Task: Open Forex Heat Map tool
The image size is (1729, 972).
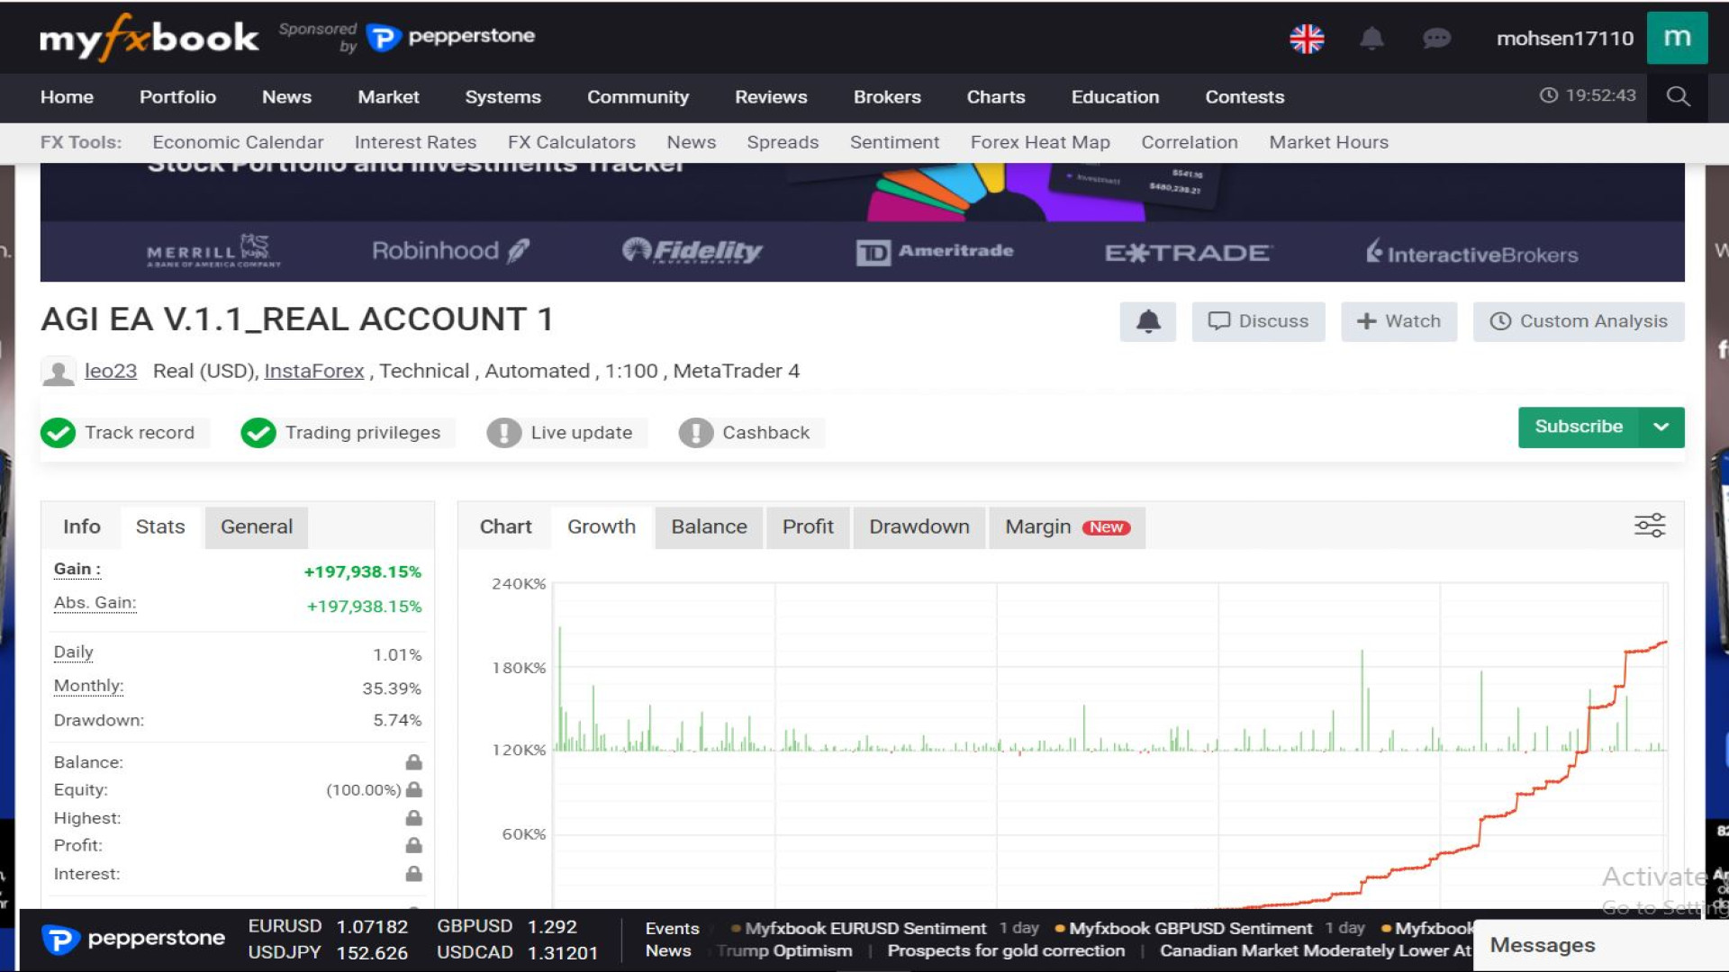Action: (1040, 142)
